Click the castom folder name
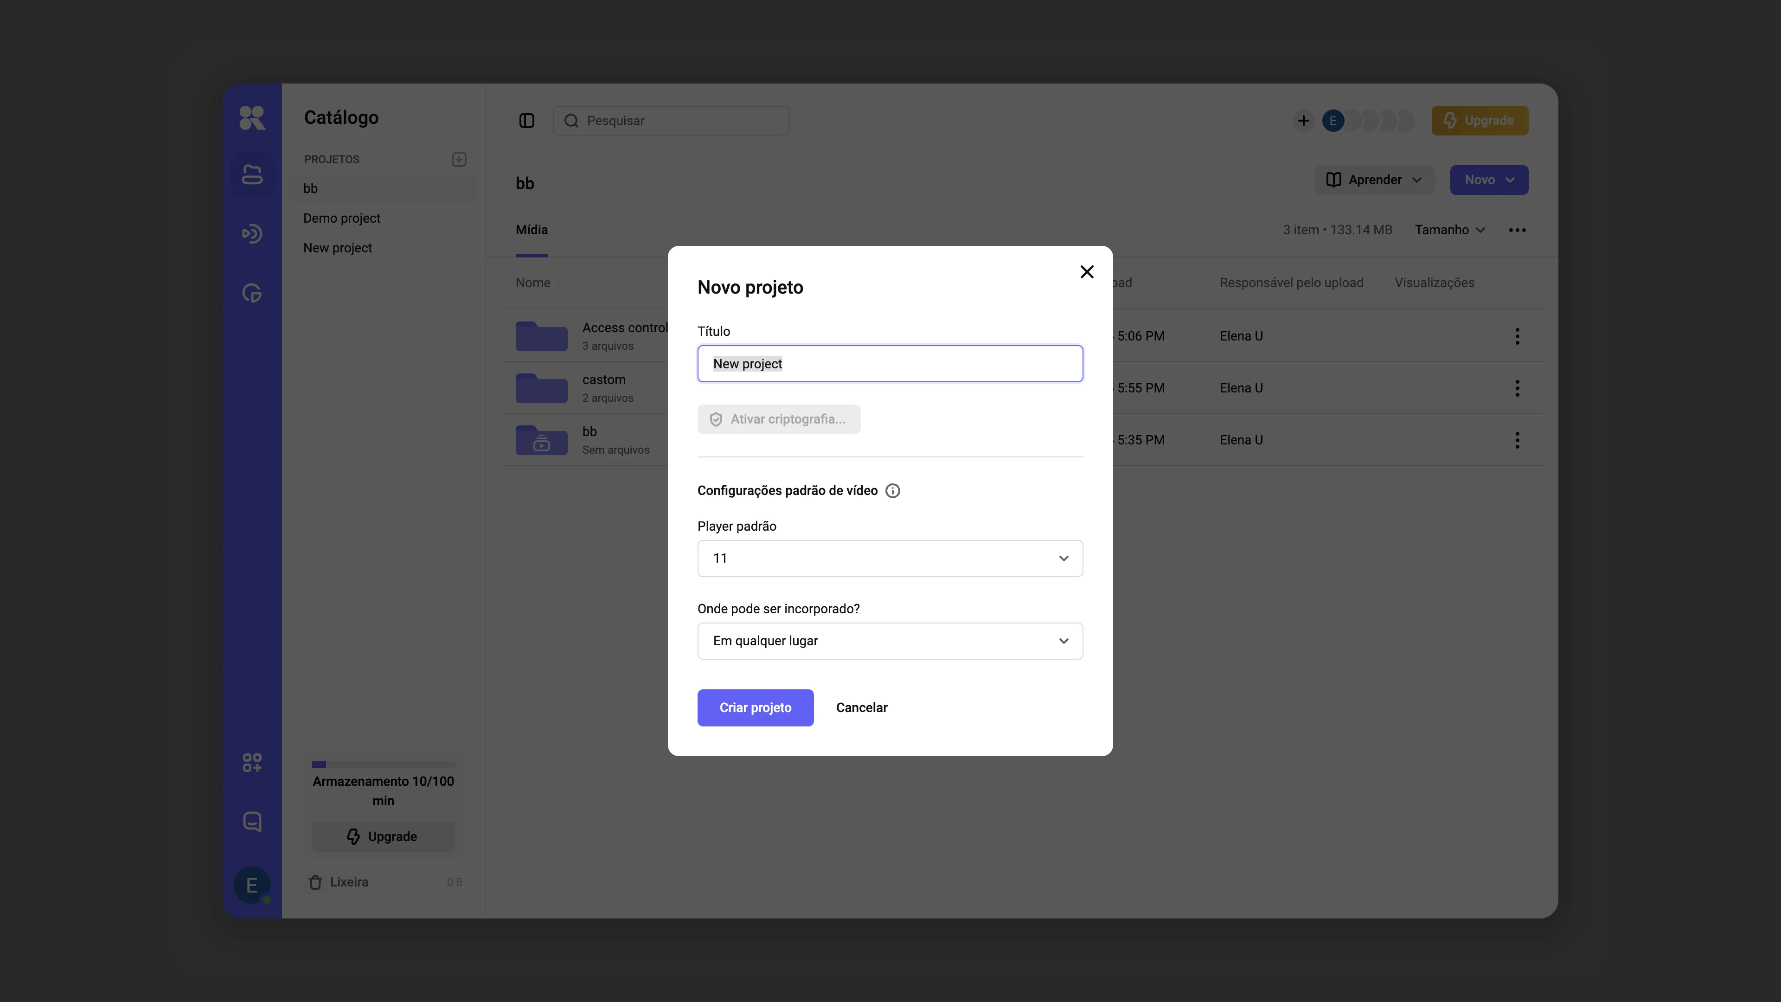Screen dimensions: 1781x1002 click(603, 379)
